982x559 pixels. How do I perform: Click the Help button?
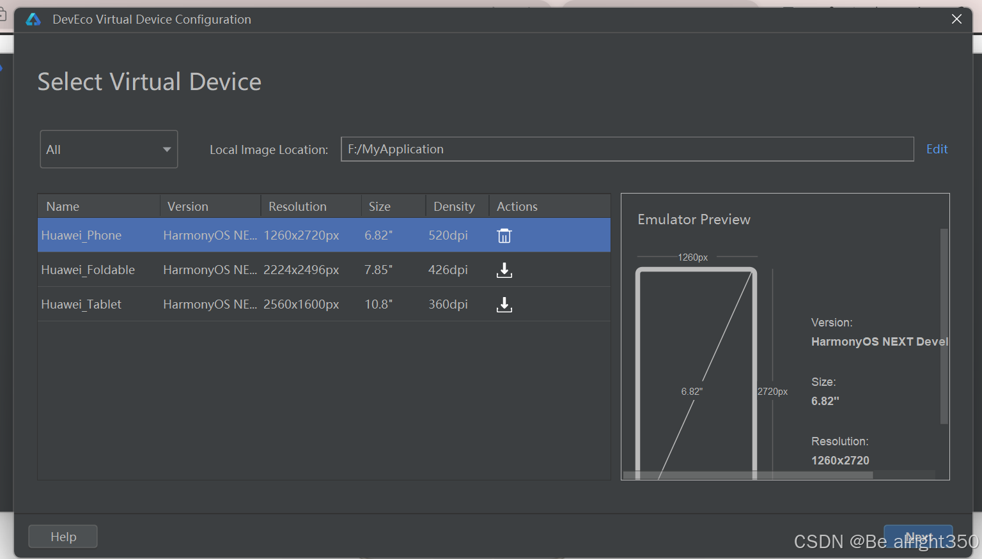coord(63,537)
